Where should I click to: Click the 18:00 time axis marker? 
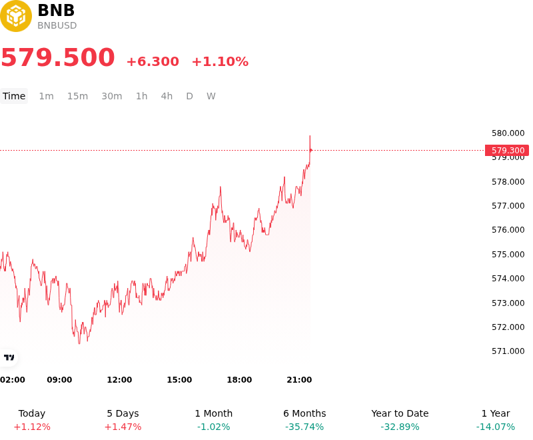pos(239,380)
